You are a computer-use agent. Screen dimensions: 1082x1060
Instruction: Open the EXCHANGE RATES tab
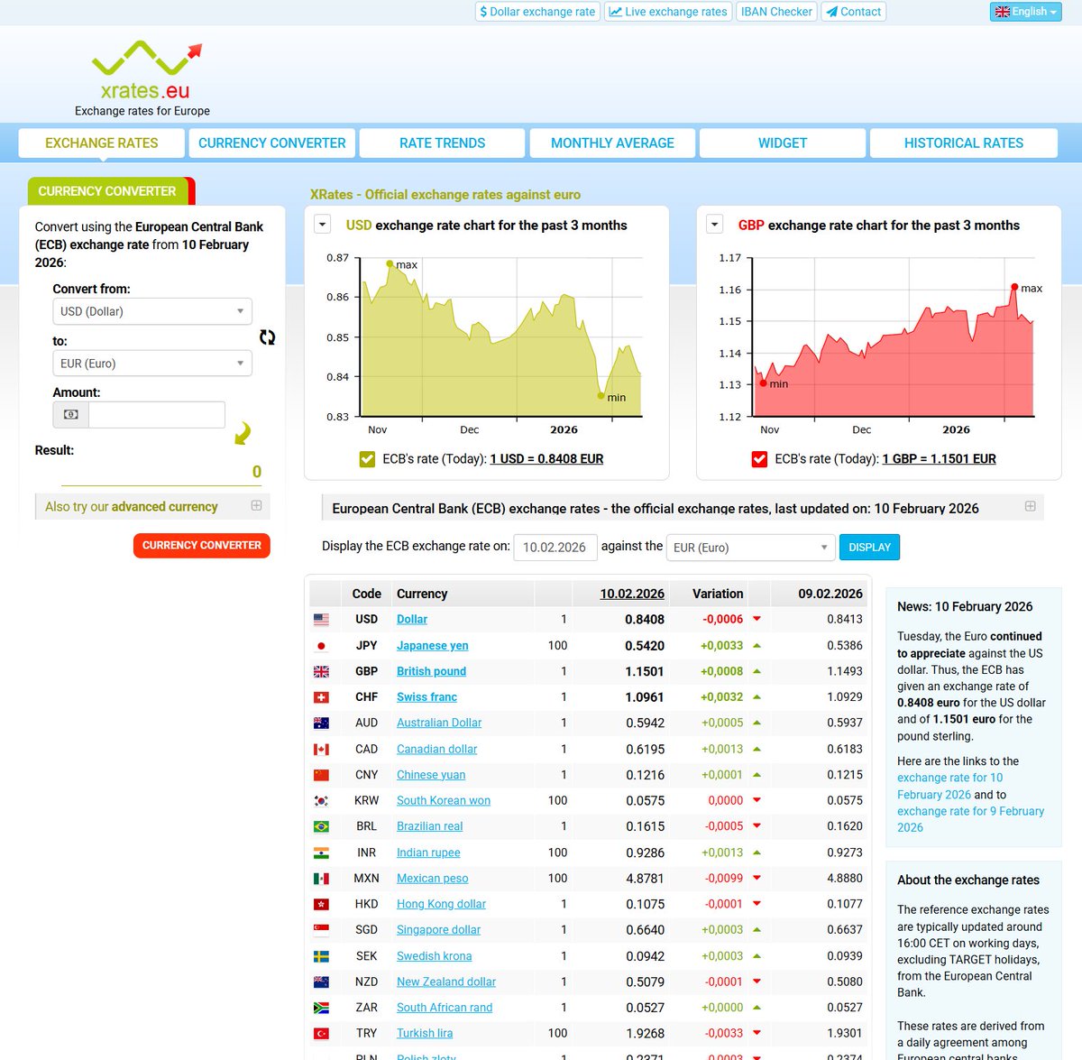[102, 143]
